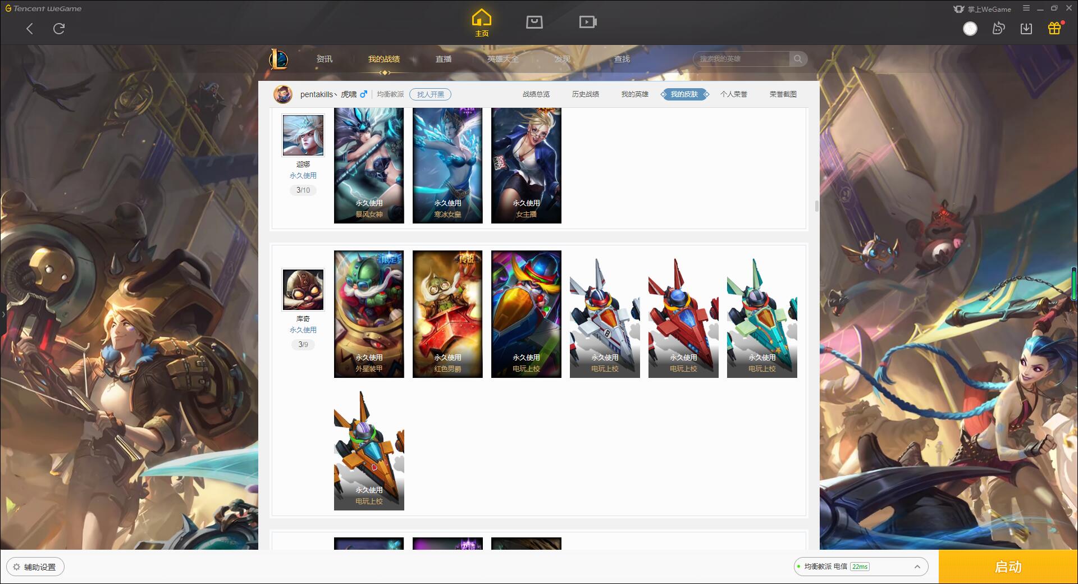Viewport: 1078px width, 584px height.
Task: Expand the server selection dropdown
Action: (917, 567)
